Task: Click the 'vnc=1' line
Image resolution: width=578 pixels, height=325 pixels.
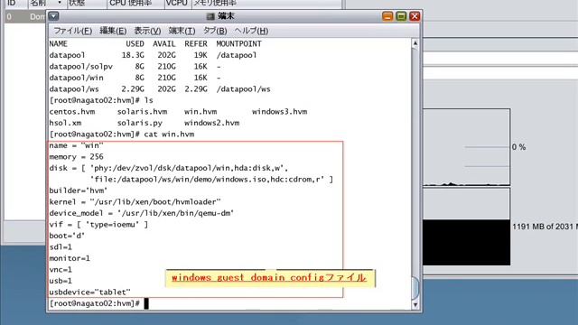Action: pos(61,270)
